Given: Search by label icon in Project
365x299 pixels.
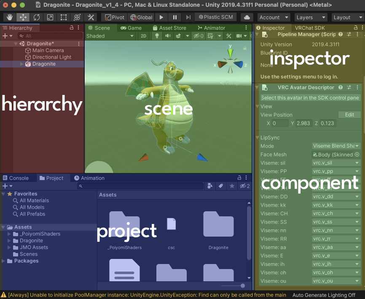Looking at the screenshot, I should click(221, 186).
